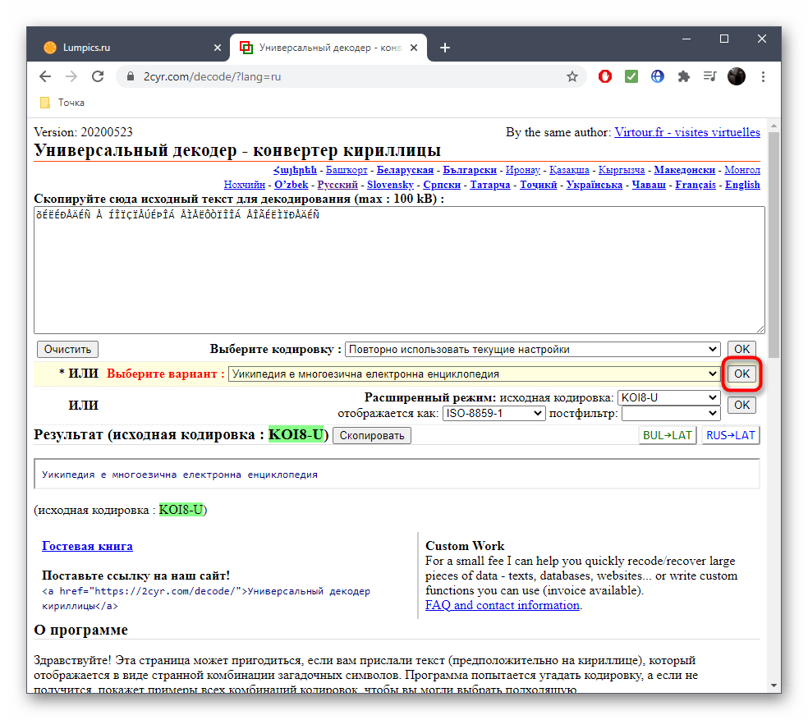
Task: Switch language to Հայերեն
Action: [295, 170]
